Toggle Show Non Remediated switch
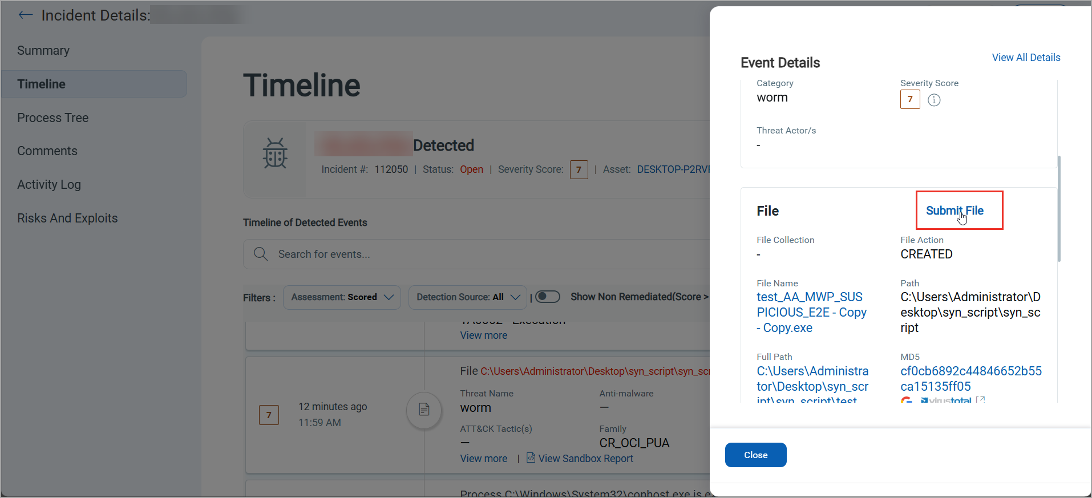The width and height of the screenshot is (1092, 498). (547, 297)
